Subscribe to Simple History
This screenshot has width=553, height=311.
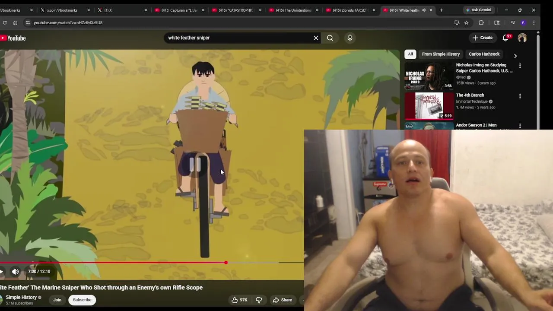[82, 300]
